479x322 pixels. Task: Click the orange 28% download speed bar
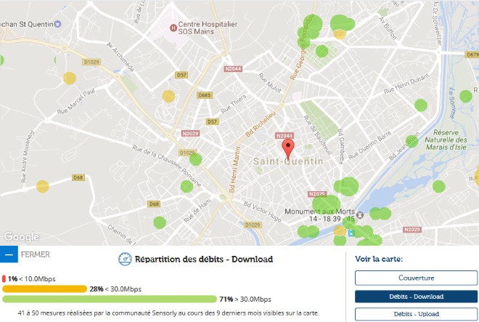tap(44, 289)
